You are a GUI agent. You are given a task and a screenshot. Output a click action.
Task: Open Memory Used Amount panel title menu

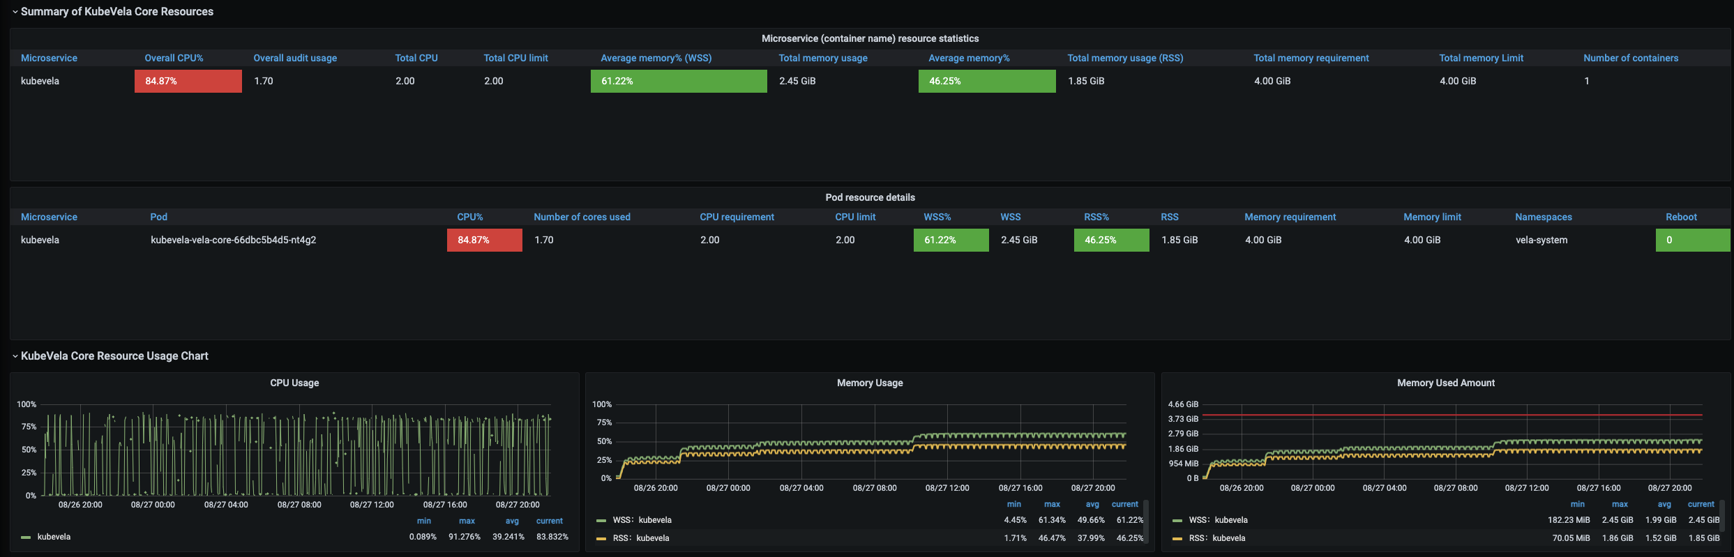(x=1446, y=383)
